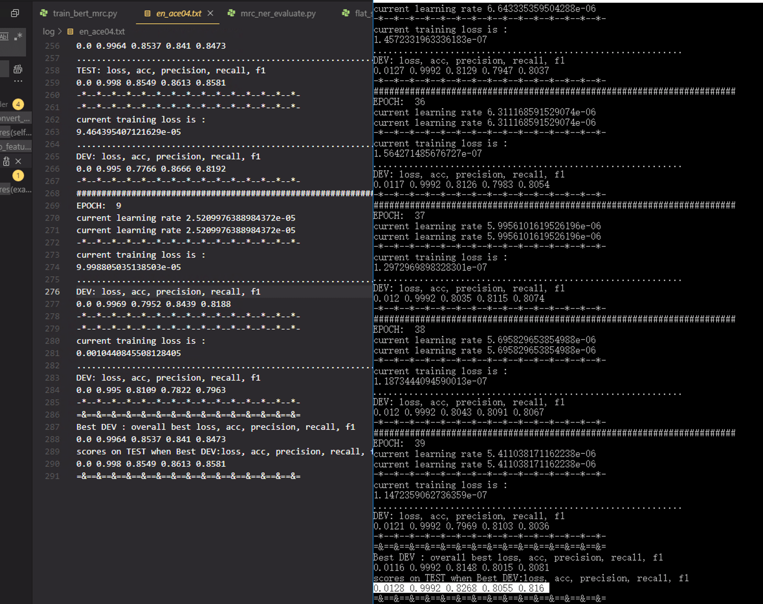Toggle Use Regular Expression search option

[18, 37]
